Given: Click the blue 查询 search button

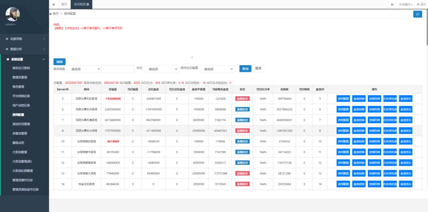Looking at the screenshot, I should point(245,68).
